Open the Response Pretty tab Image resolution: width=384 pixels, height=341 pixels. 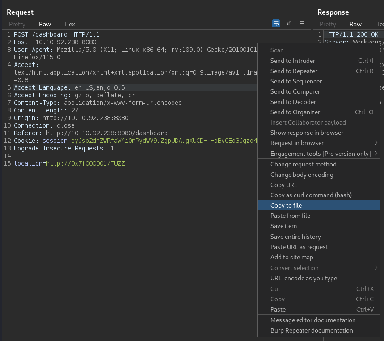[x=328, y=24]
